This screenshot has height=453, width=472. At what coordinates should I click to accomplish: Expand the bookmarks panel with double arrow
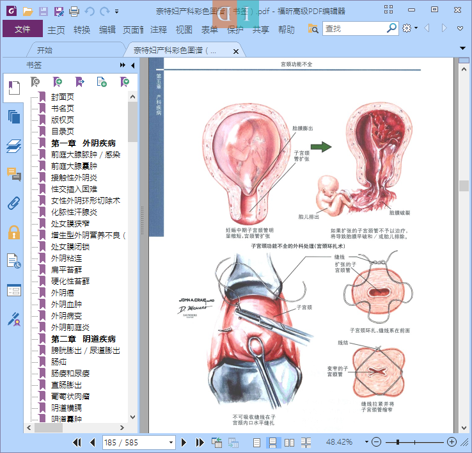122,65
